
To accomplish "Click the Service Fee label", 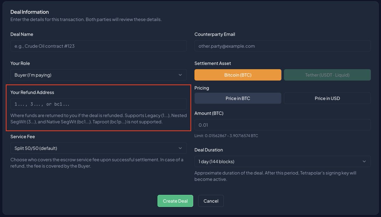I will click(x=23, y=137).
